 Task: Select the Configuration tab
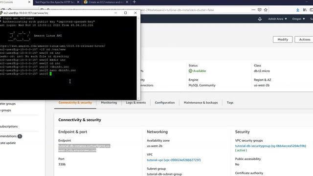tap(165, 103)
